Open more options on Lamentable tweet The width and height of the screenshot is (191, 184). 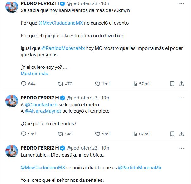[x=181, y=148]
